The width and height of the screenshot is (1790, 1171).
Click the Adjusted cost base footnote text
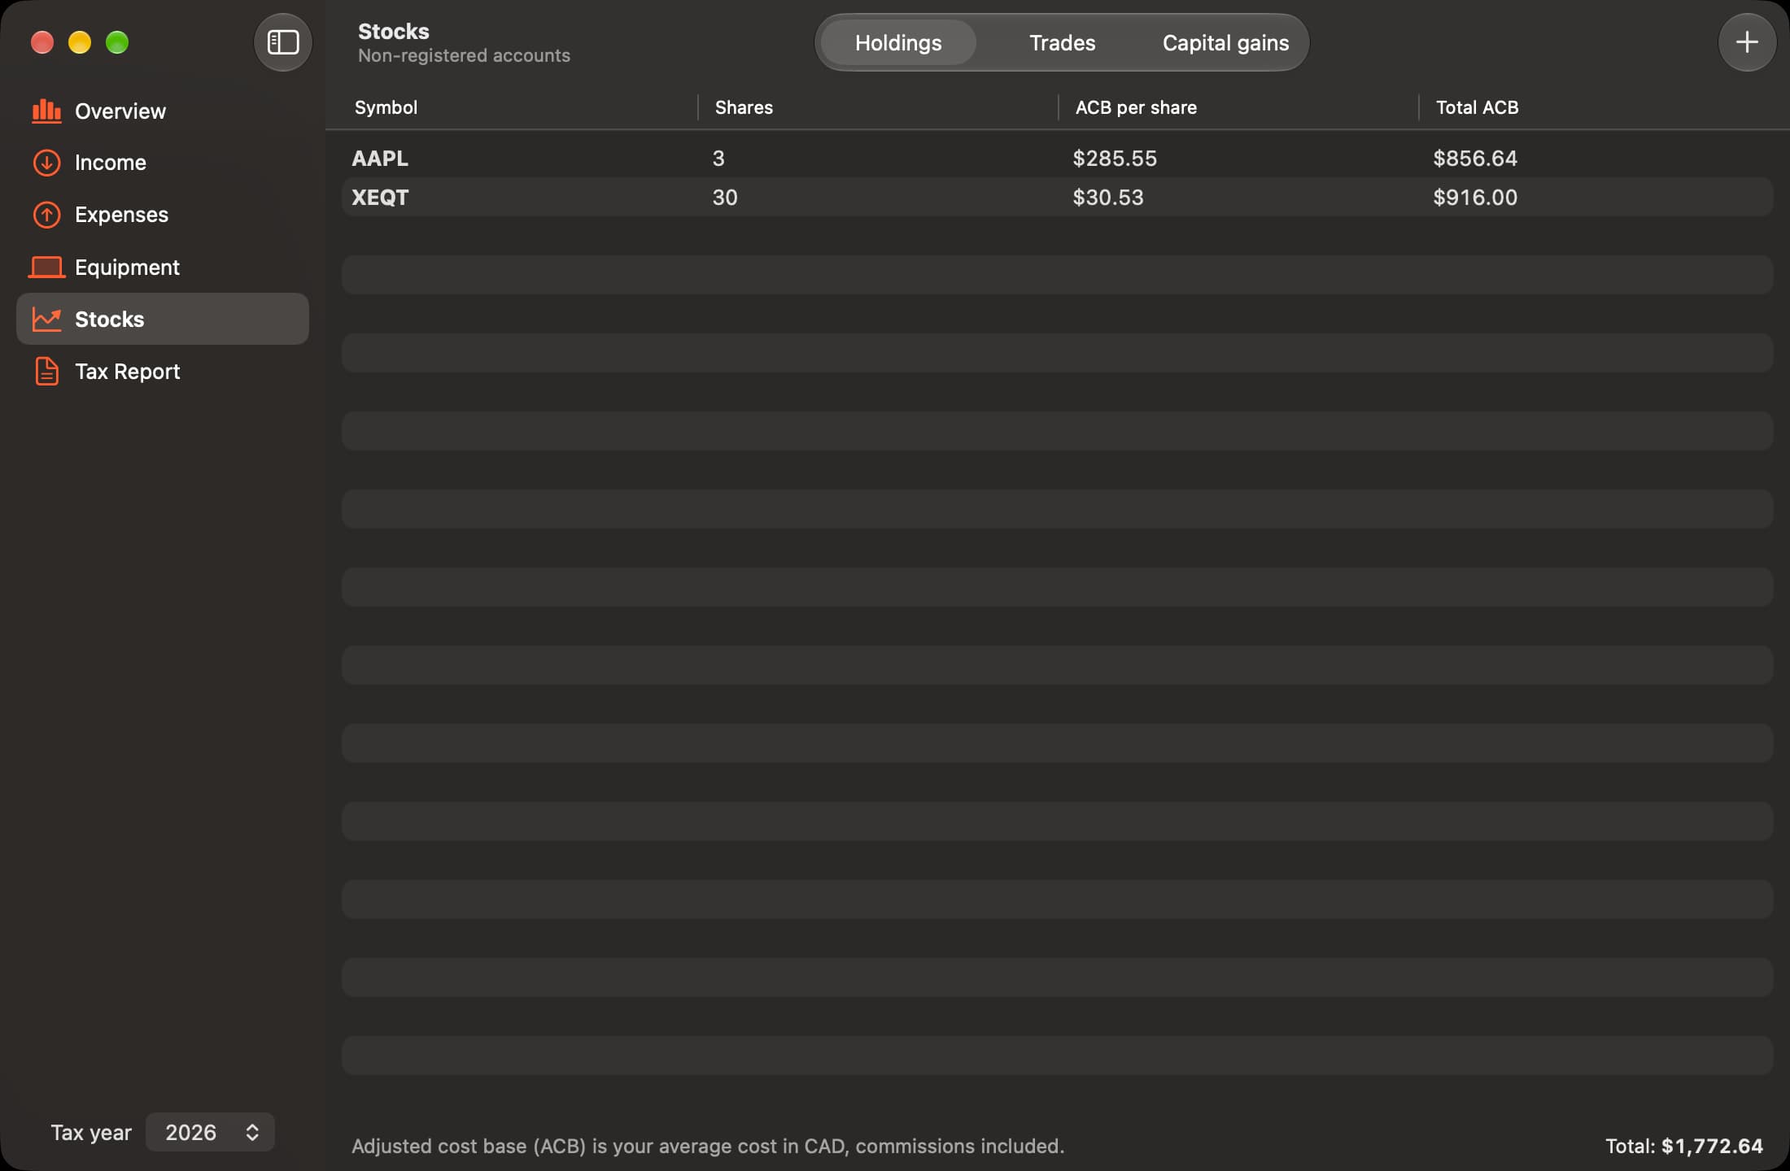[708, 1146]
